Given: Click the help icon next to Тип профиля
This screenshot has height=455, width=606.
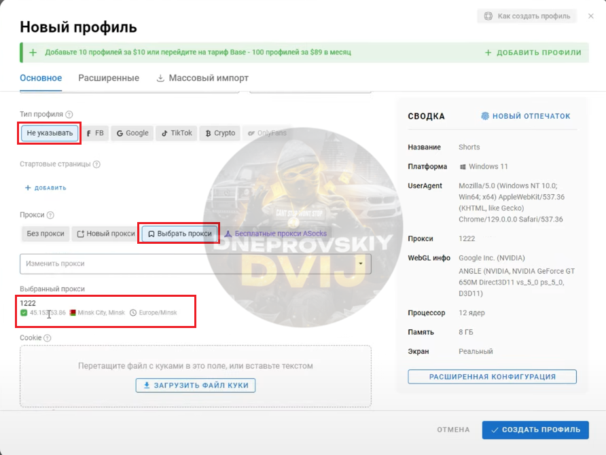Looking at the screenshot, I should (x=69, y=114).
